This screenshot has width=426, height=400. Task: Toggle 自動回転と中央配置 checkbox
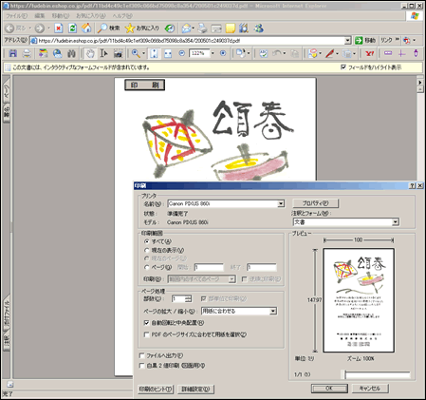[146, 323]
